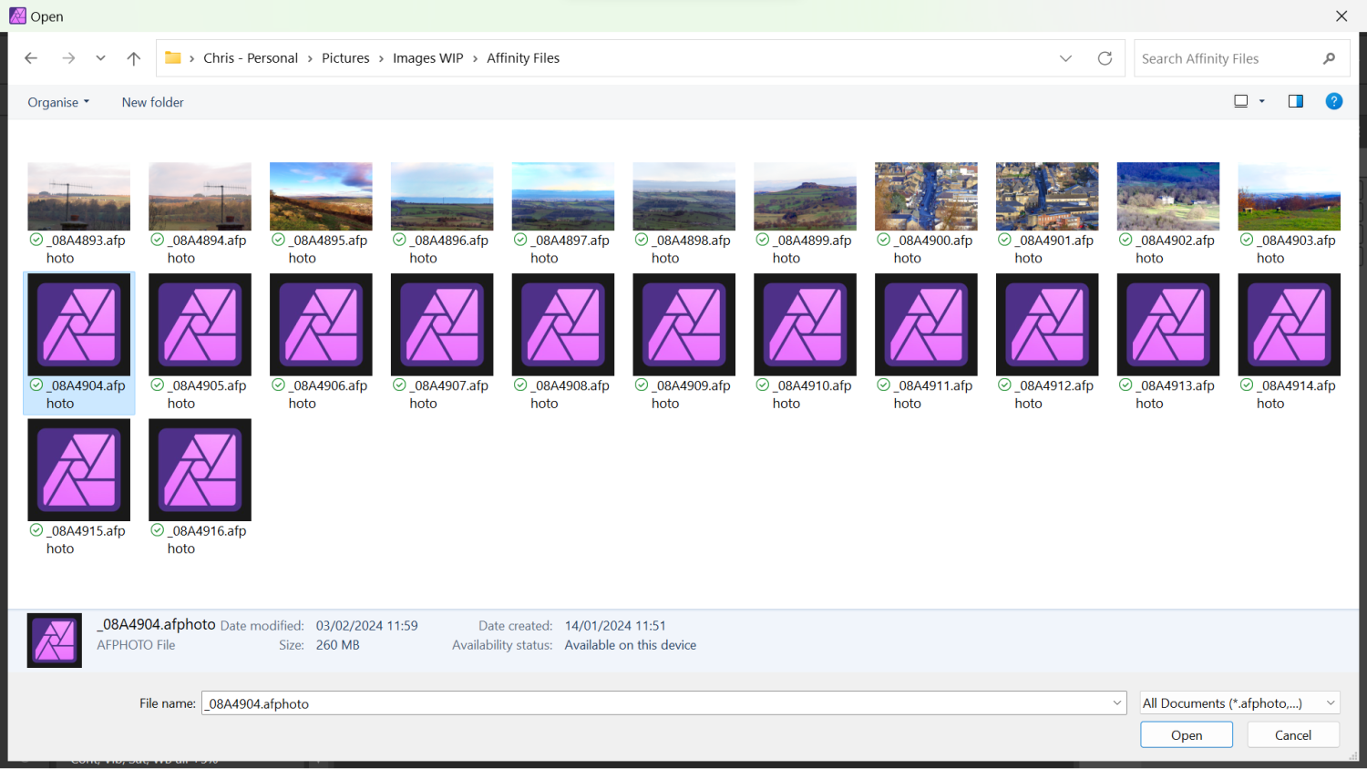Click the refresh icon in the address bar
Viewport: 1367px width, 769px height.
[x=1105, y=57]
